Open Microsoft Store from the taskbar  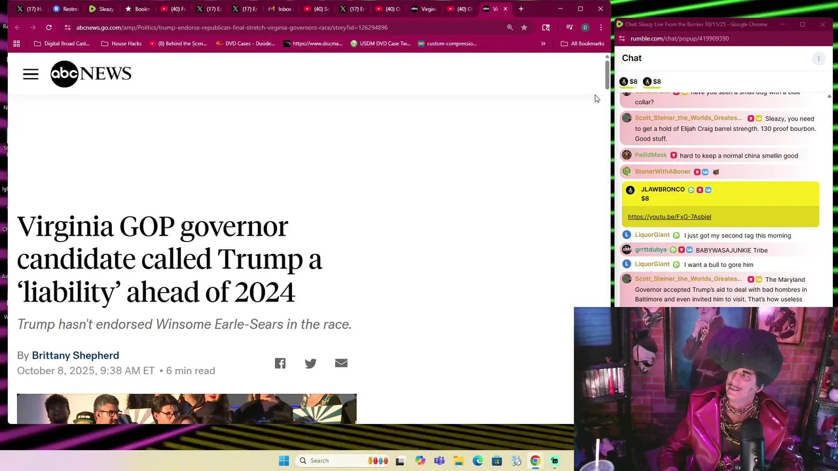click(x=497, y=461)
